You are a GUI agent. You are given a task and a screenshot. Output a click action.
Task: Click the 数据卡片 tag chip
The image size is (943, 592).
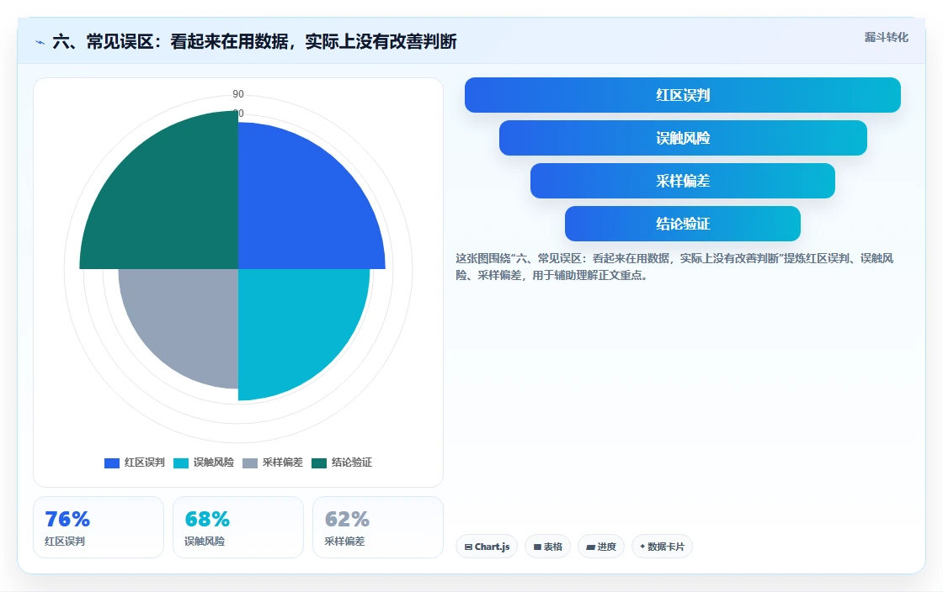point(662,547)
